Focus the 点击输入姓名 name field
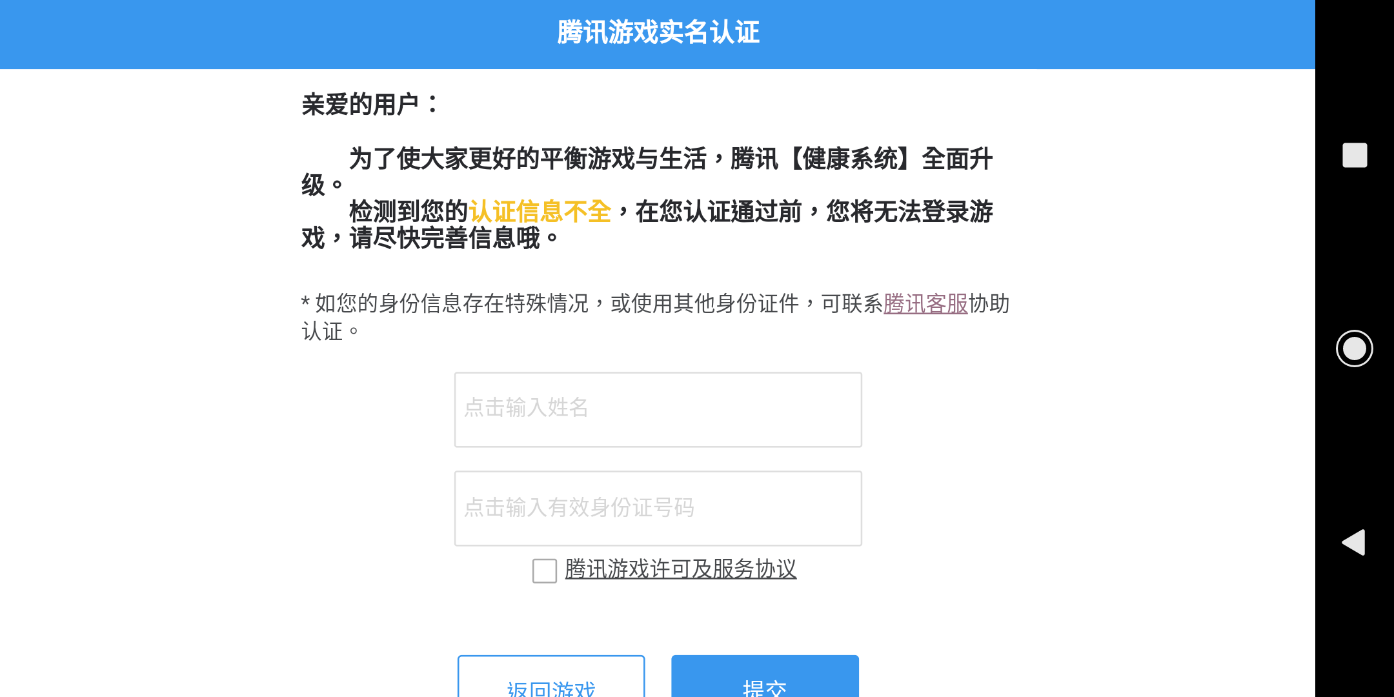 (658, 410)
